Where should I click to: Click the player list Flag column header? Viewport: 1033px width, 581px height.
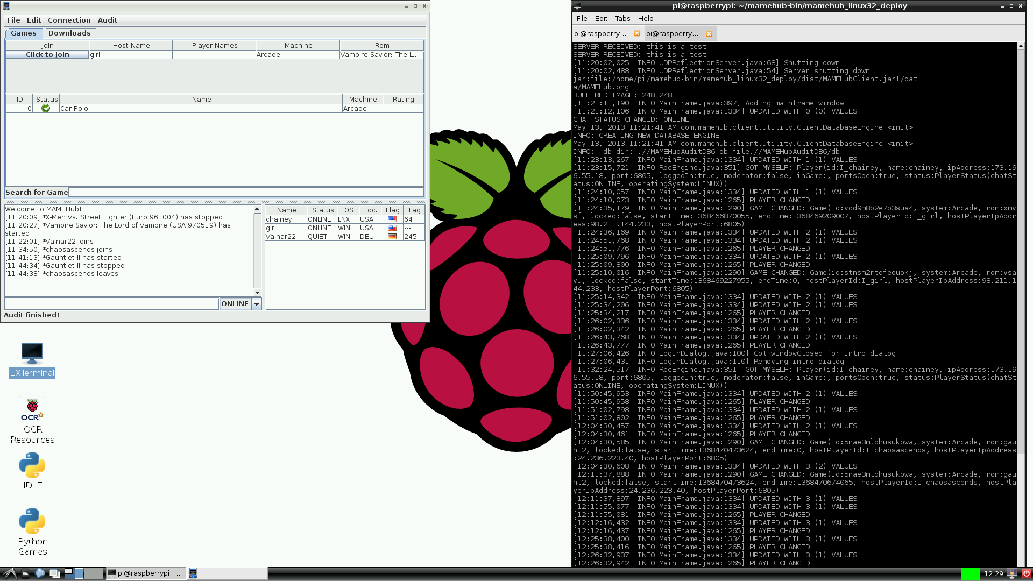tap(393, 210)
